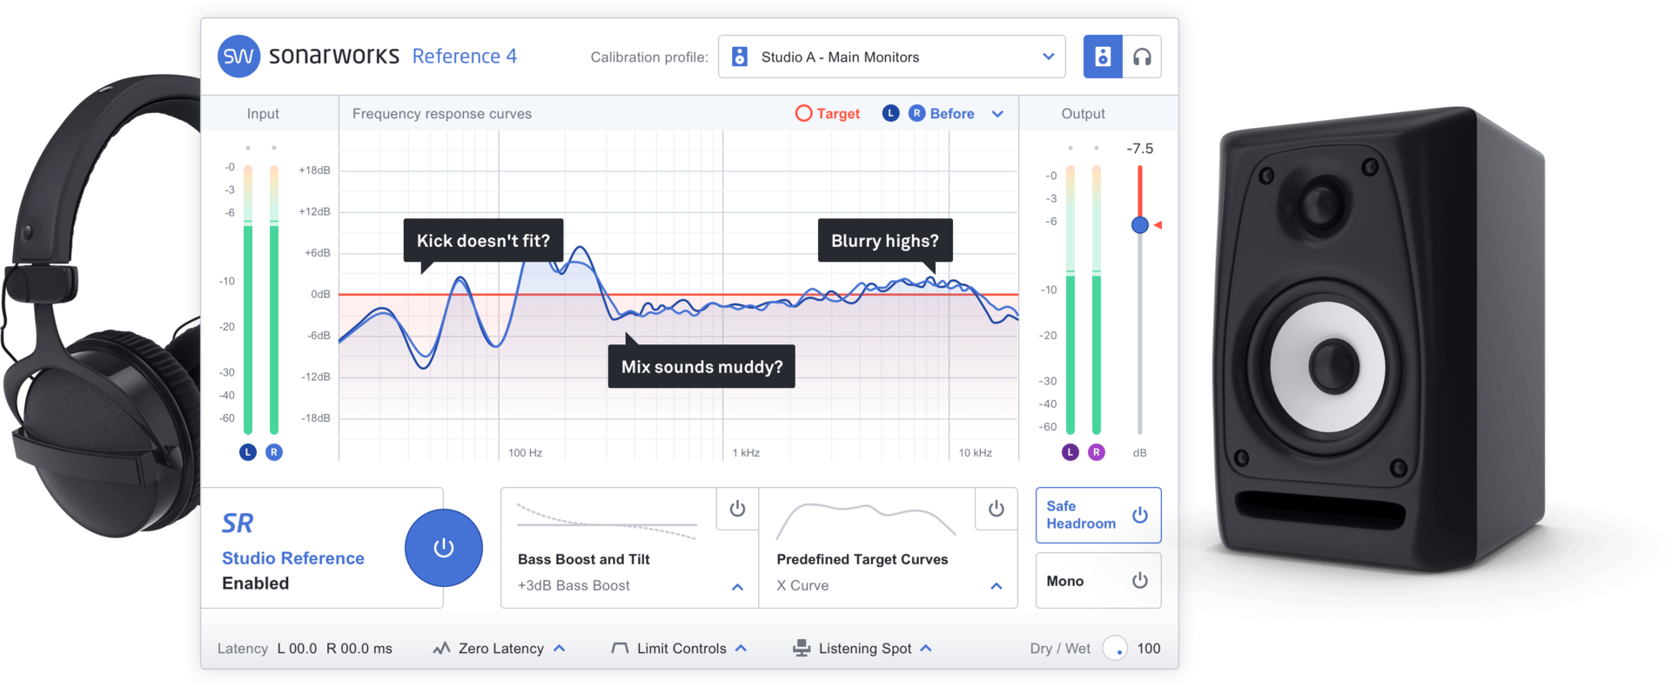Expand the X Curve preset options

997,587
